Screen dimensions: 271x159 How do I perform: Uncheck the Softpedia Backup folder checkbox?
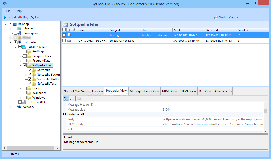pyautogui.click(x=30, y=75)
